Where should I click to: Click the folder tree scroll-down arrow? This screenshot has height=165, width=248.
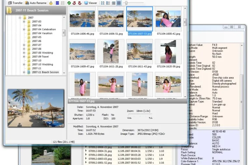pyautogui.click(x=64, y=73)
